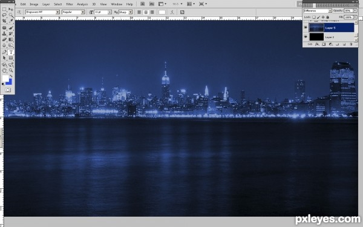Select the Rectangle shape tool
This screenshot has width=363, height=227.
(11, 58)
